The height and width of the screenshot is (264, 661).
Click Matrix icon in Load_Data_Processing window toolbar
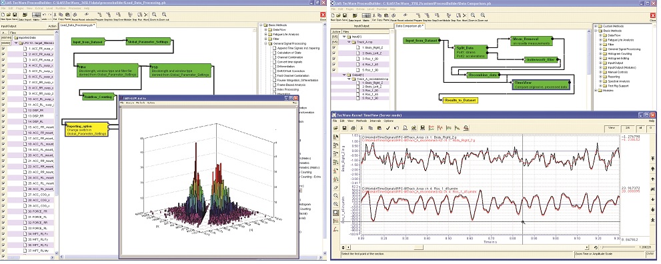pyautogui.click(x=36, y=15)
